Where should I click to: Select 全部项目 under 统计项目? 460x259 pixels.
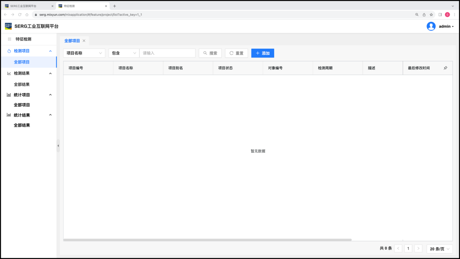tap(22, 105)
